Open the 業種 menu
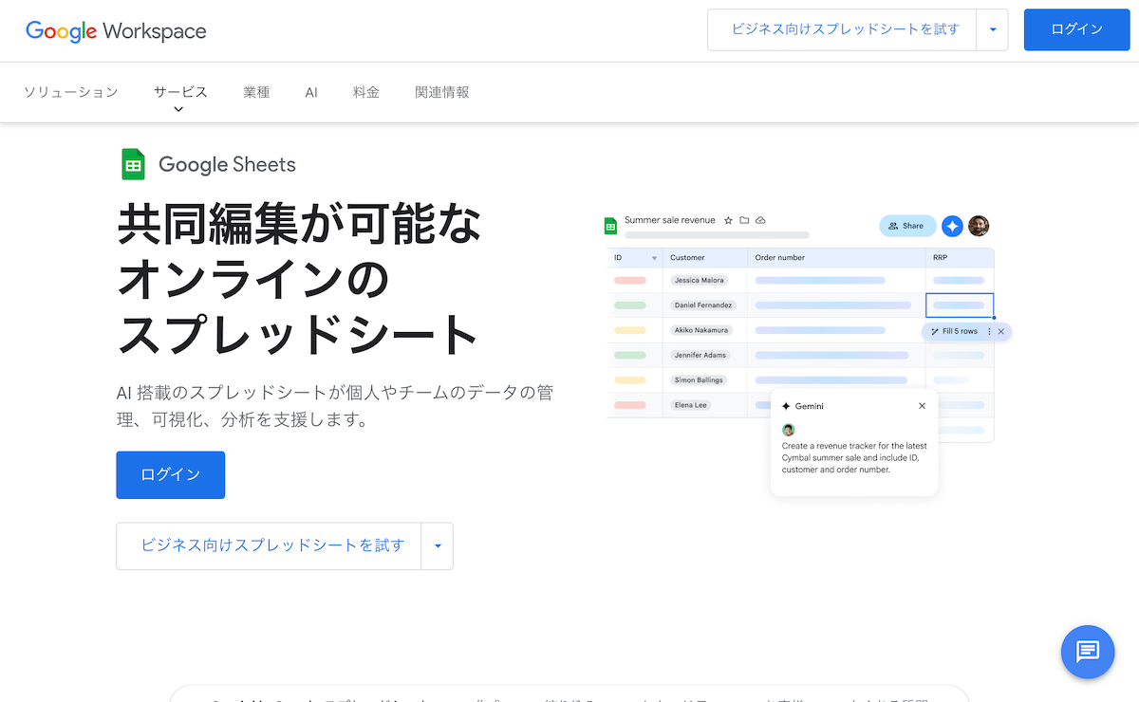This screenshot has height=702, width=1139. (x=256, y=92)
